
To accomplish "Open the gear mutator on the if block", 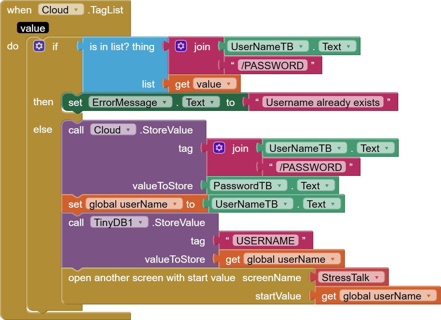I will pos(39,46).
